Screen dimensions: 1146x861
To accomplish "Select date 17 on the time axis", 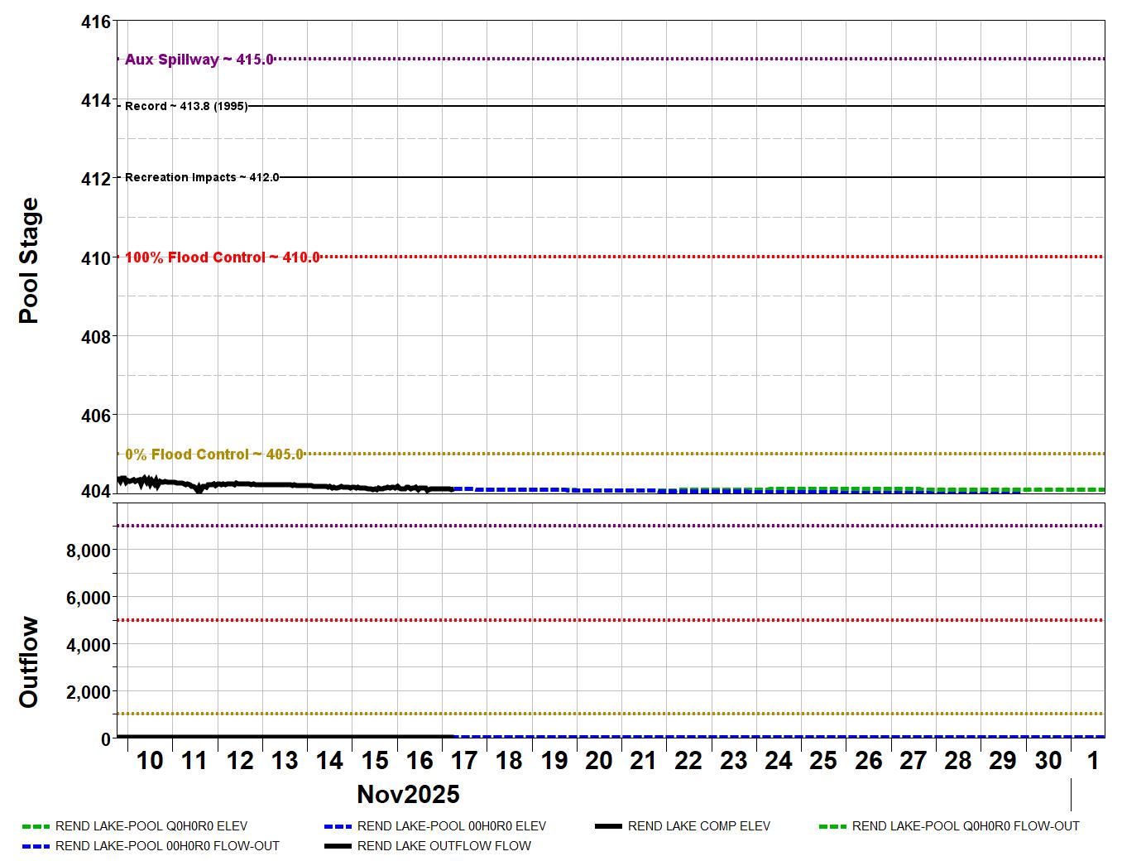I will coord(464,761).
